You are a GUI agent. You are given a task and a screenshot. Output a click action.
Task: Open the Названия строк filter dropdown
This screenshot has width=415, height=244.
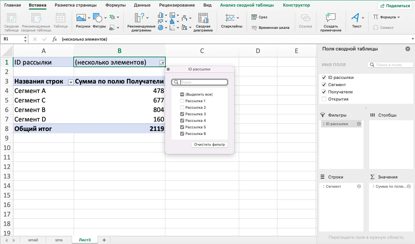tap(70, 82)
